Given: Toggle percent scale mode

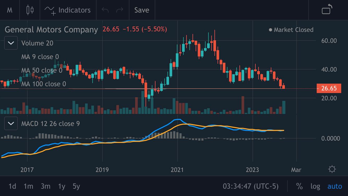Looking at the screenshot, I should (x=299, y=186).
